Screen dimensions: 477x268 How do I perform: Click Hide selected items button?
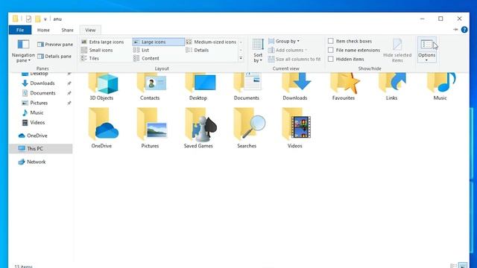coord(397,51)
